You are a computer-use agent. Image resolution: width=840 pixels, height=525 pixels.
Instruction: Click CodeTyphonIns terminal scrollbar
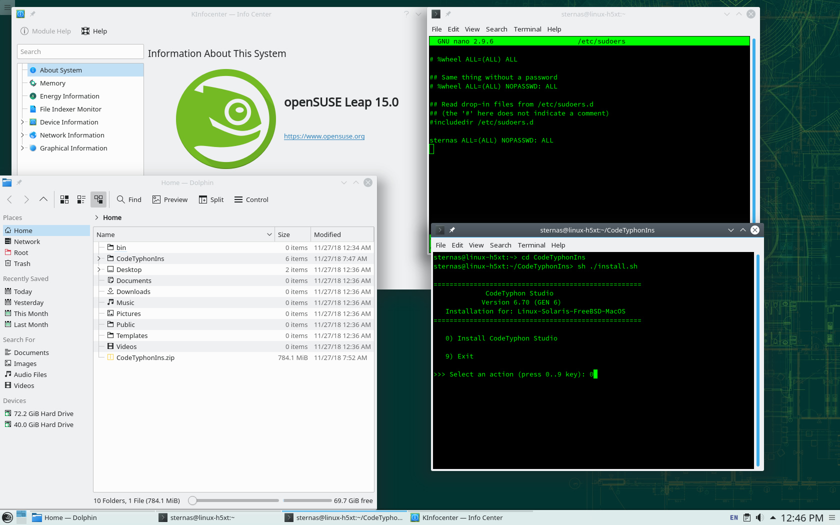click(x=758, y=360)
